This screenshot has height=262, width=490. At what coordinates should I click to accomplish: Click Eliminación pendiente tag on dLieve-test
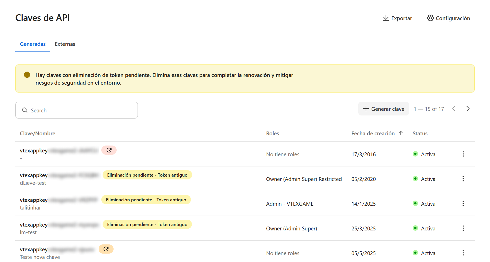(x=147, y=175)
